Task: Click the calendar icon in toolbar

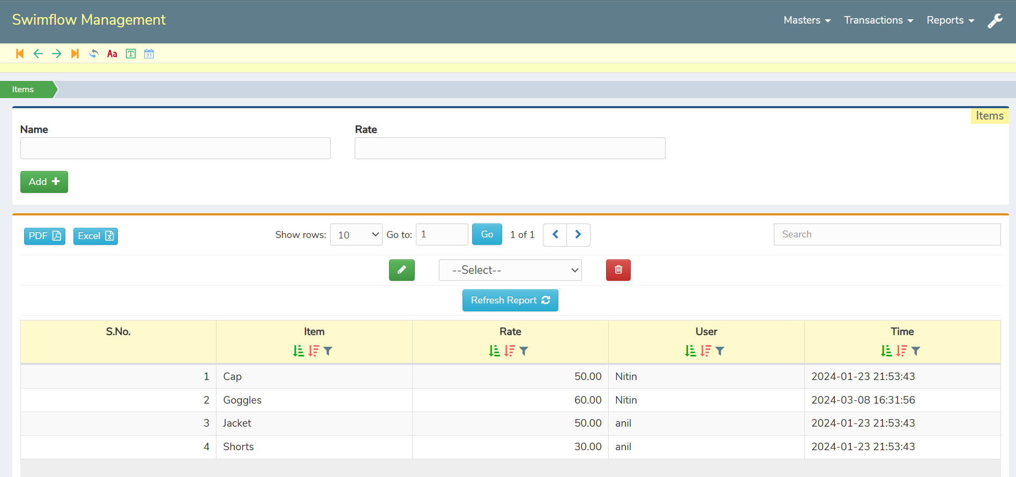Action: click(x=149, y=54)
